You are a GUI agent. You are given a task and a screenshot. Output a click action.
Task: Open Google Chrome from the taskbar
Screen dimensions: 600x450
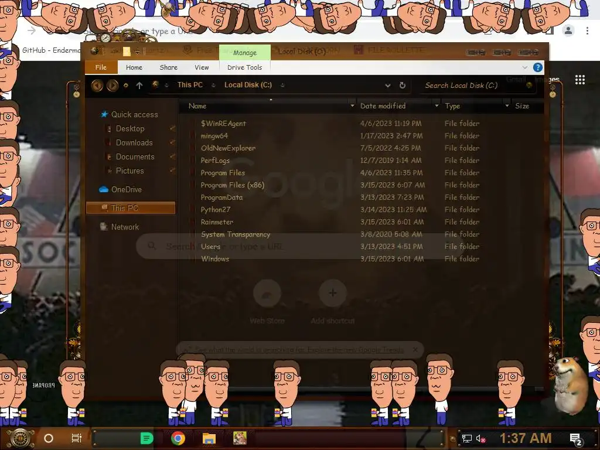coord(178,438)
